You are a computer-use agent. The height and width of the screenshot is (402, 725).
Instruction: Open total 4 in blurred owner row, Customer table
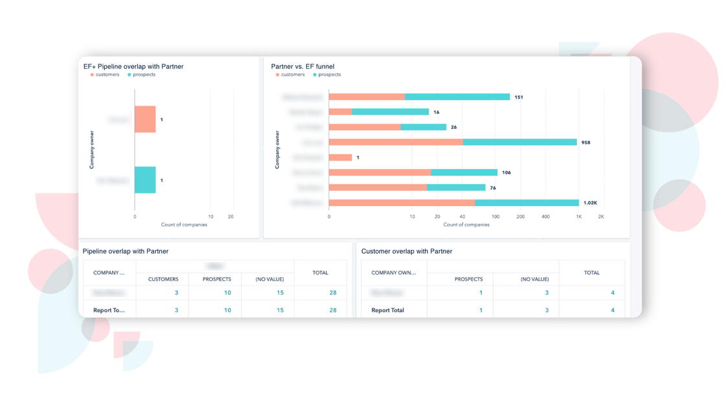(x=612, y=293)
